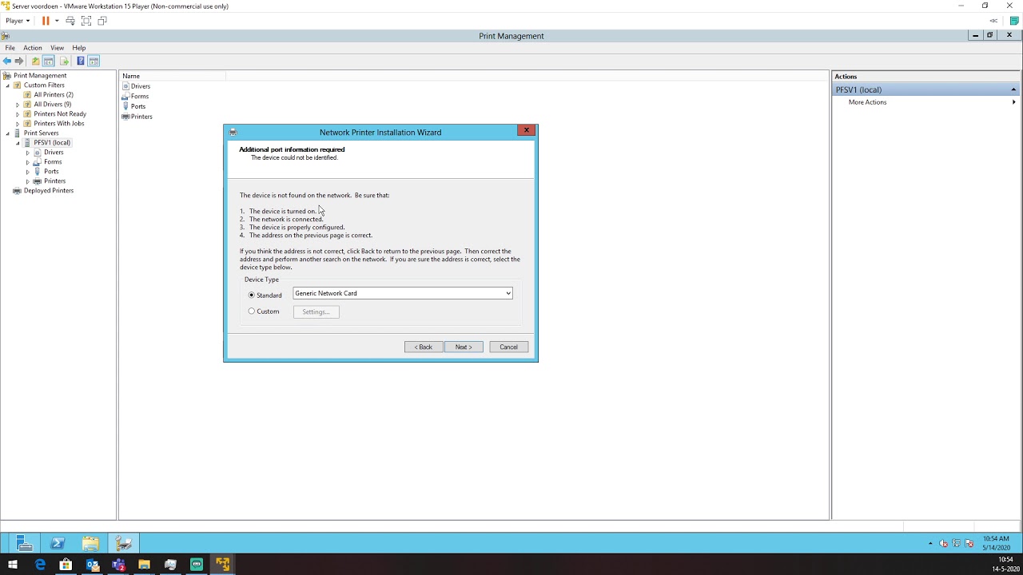Viewport: 1023px width, 575px height.
Task: Click the Name column header
Action: point(173,76)
